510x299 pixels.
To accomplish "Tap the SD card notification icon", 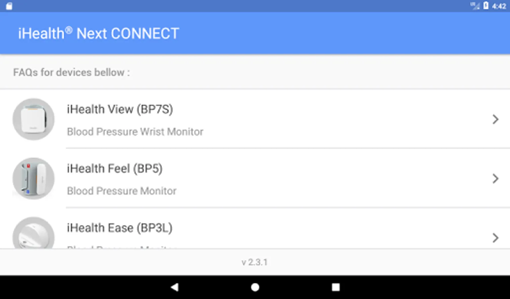I will (9, 6).
